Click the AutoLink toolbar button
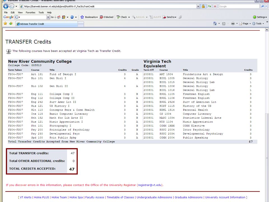This screenshot has height=202, width=269. coord(138,17)
